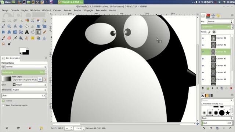Open the Pencereler menu
Screen dimensions: 235x132
101,10
